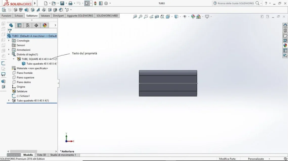Screen dimensions: 288x161
Task: Collapse the TUBE, SQUARE 40 X 40 X 4 node
Action: pos(14,59)
